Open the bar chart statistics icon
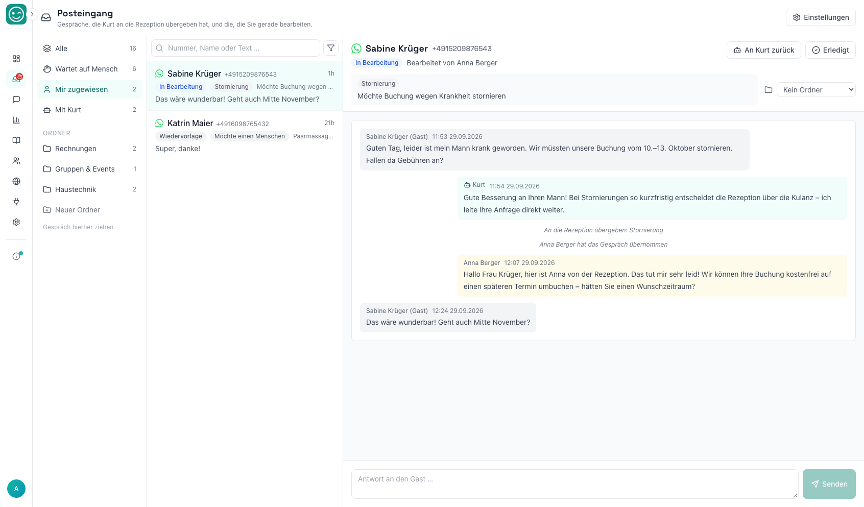Screen dimensions: 864x507 tap(16, 120)
